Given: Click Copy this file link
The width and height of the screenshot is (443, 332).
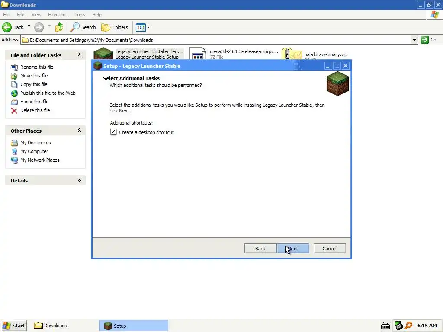Looking at the screenshot, I should point(34,84).
